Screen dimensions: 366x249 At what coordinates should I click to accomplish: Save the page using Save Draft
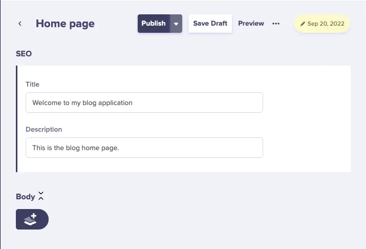[210, 24]
